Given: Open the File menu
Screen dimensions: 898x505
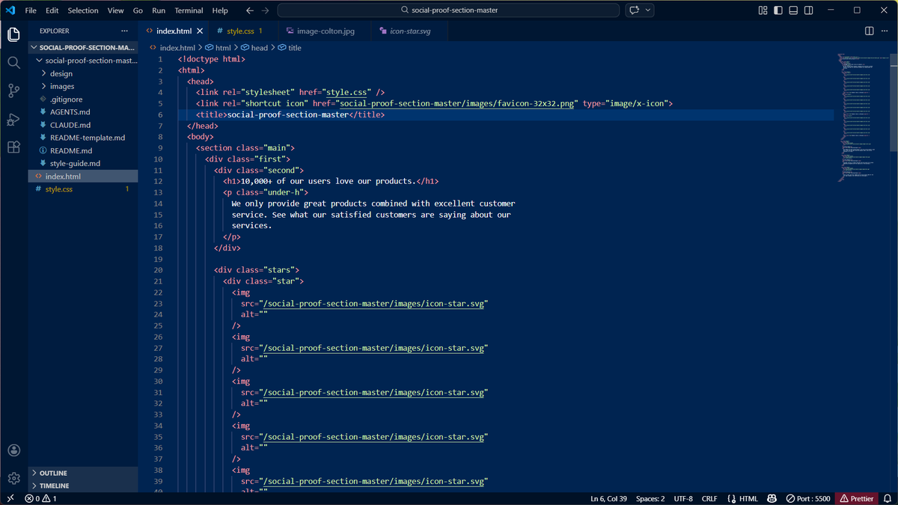Looking at the screenshot, I should point(31,10).
